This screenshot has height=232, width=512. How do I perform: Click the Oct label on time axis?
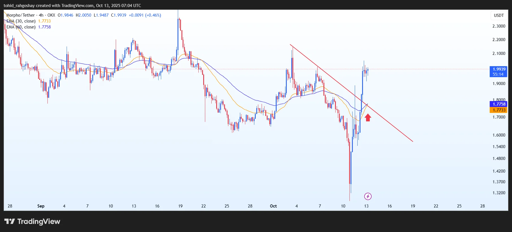pos(273,206)
